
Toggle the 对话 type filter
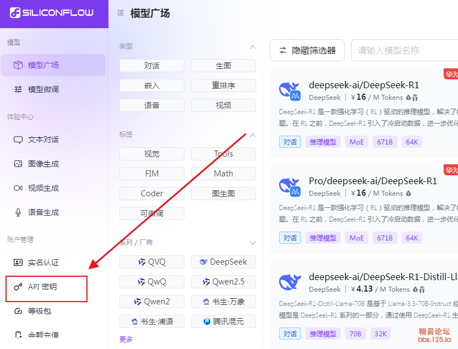click(152, 66)
